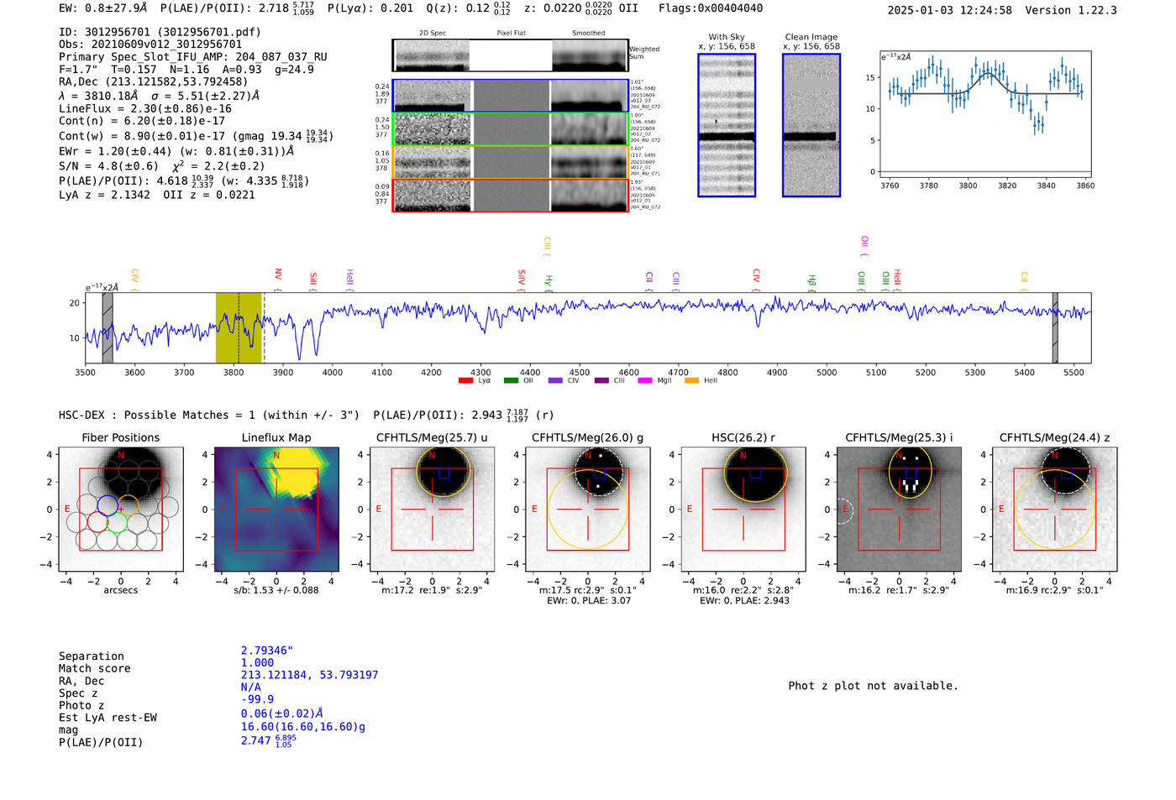Click the dark purple CIII legend swatch
The height and width of the screenshot is (800, 1176).
coord(601,381)
